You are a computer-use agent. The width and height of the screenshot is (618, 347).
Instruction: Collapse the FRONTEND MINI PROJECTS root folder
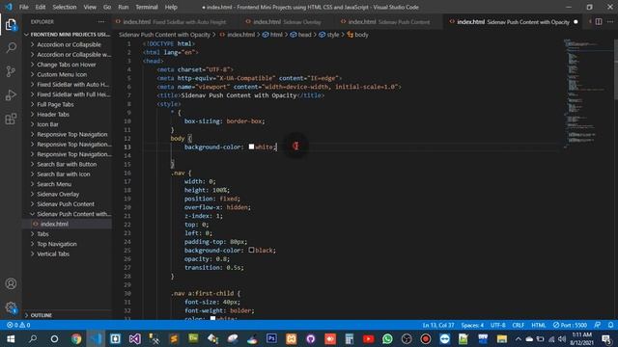(x=67, y=35)
